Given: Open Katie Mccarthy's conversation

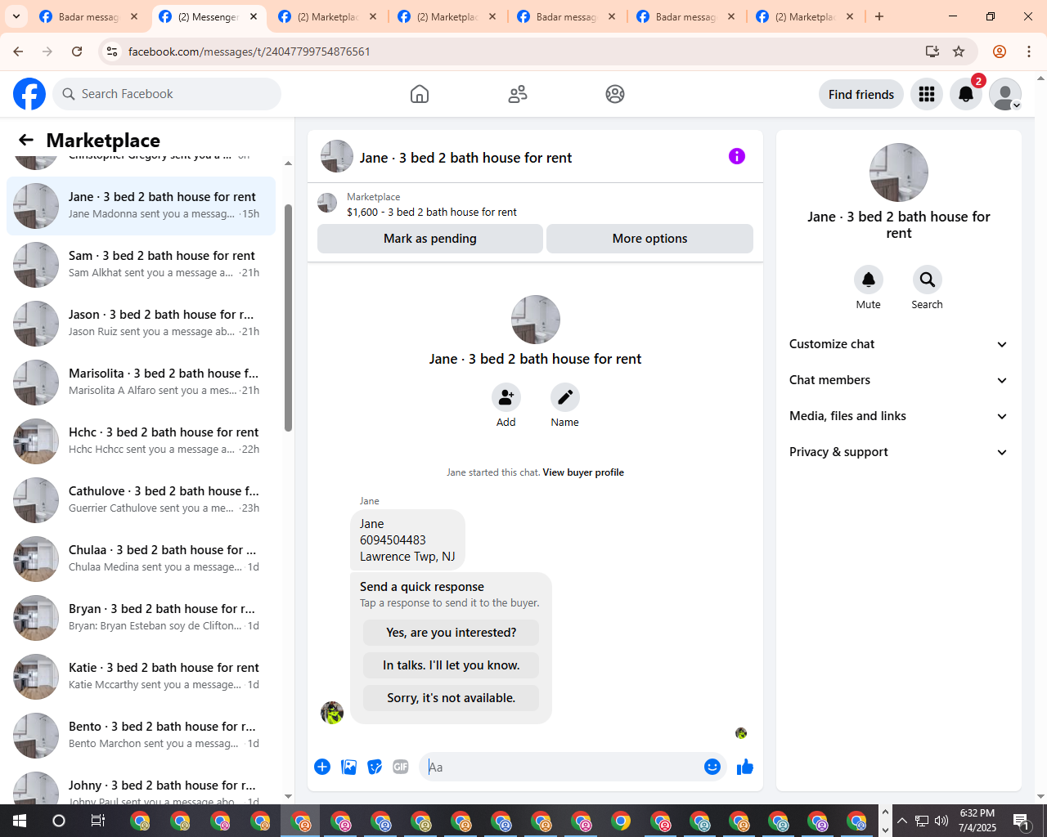Looking at the screenshot, I should pos(141,677).
